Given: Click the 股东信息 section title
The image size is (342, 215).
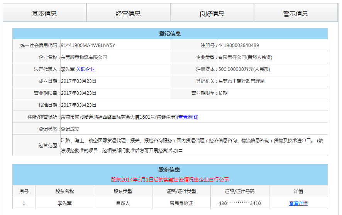Looking at the screenshot, I should (169, 170).
